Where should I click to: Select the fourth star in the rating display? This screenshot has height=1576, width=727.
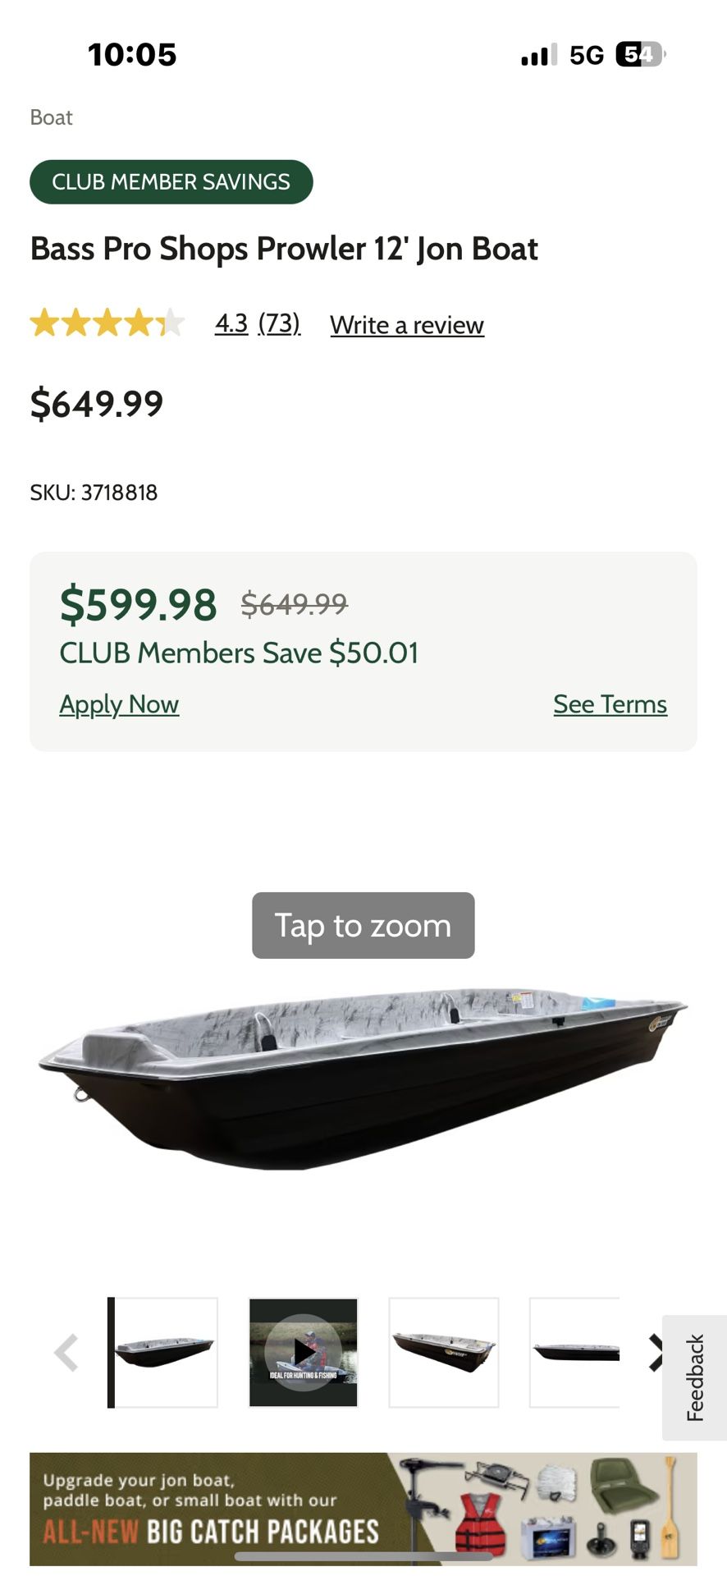pyautogui.click(x=134, y=323)
